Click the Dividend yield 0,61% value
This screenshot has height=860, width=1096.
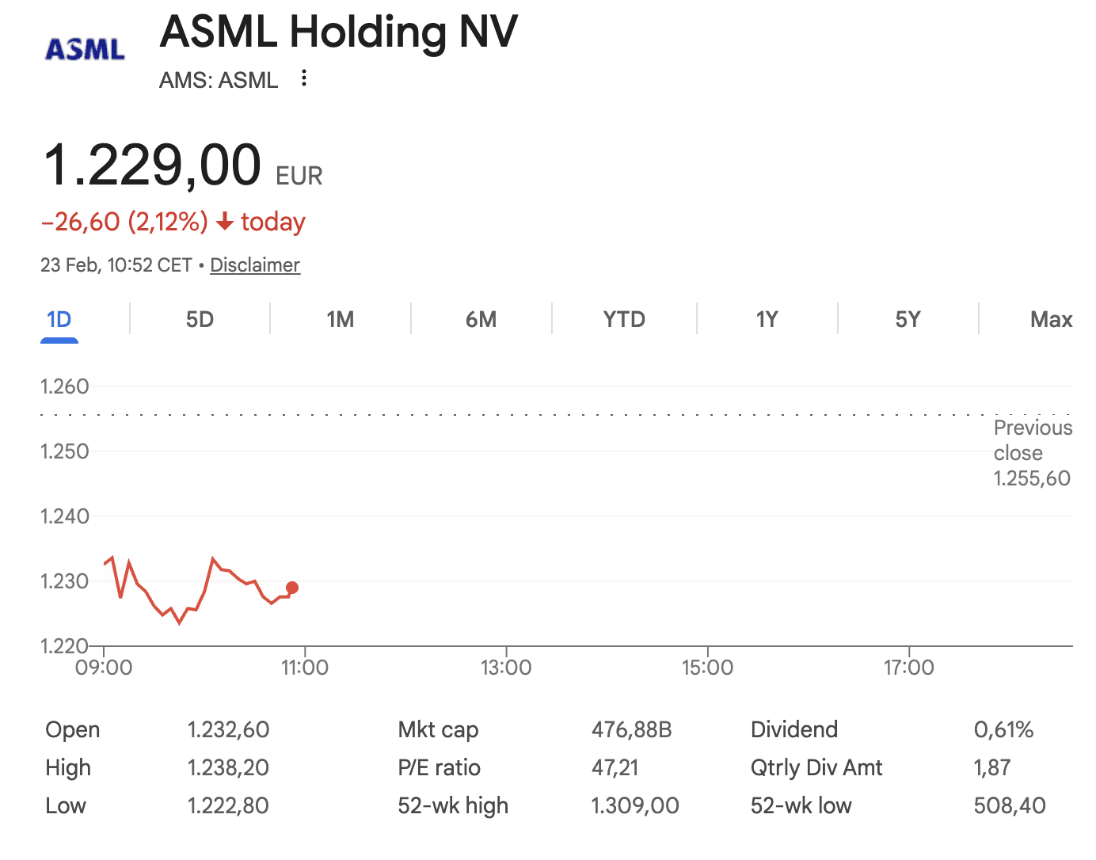coord(1003,729)
